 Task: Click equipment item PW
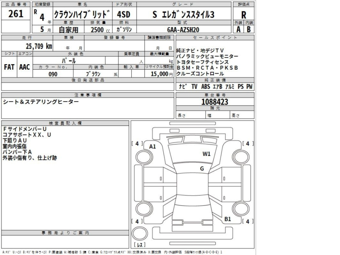(x=249, y=86)
